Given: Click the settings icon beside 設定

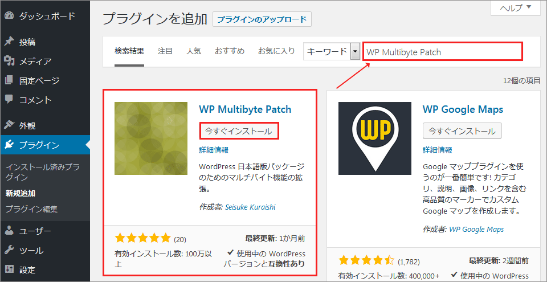Looking at the screenshot, I should tap(9, 269).
